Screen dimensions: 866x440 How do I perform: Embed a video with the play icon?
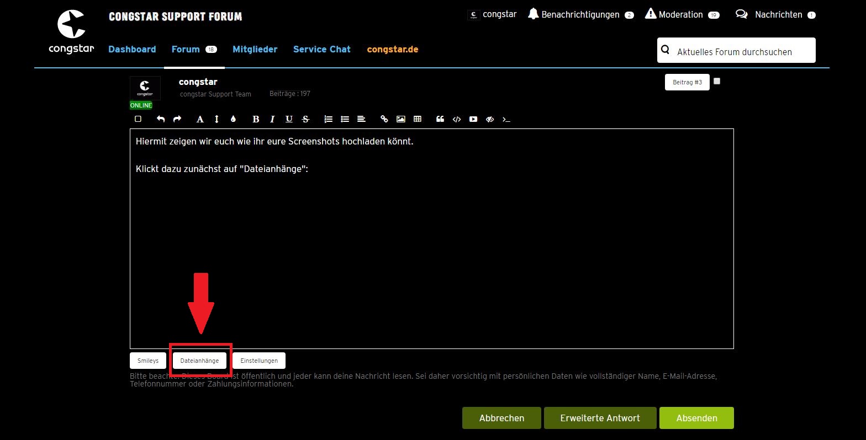pyautogui.click(x=473, y=119)
